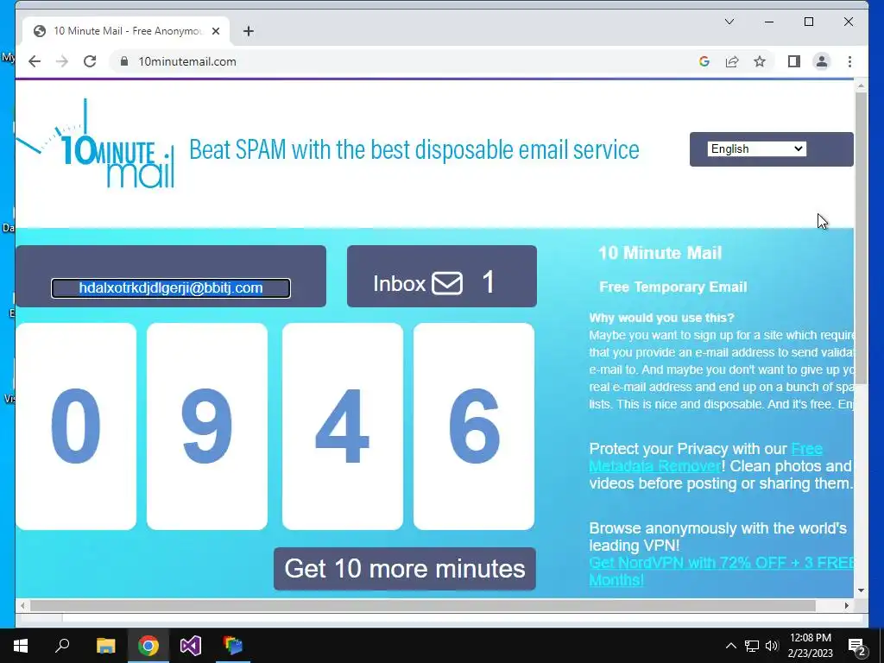The width and height of the screenshot is (884, 663).
Task: Click the countdown digit 4 card
Action: click(x=343, y=426)
